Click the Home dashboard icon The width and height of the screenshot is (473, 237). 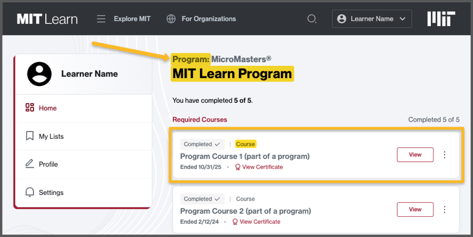tap(29, 107)
